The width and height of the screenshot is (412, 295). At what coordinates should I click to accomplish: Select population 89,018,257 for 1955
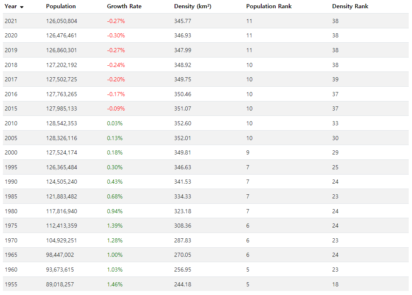coord(60,284)
